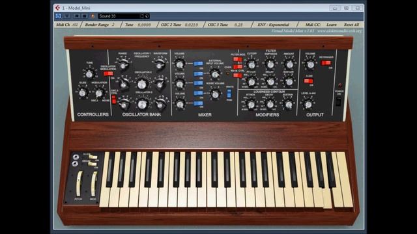The height and width of the screenshot is (234, 417).
Task: Click the Mixer oscillator 2 Volume knob
Action: (x=180, y=84)
